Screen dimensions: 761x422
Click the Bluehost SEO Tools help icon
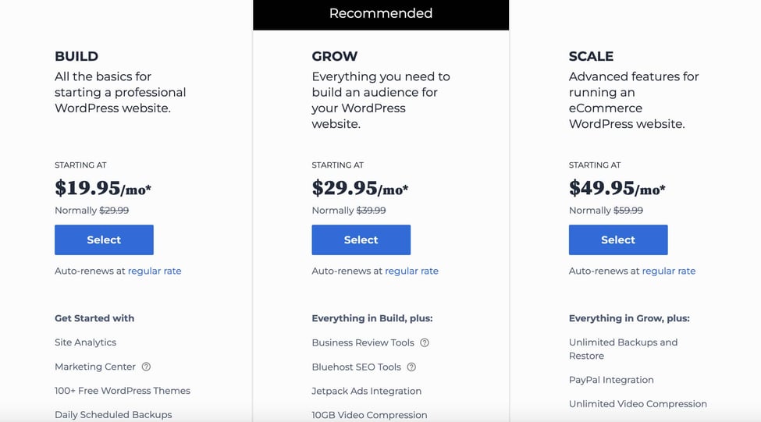411,367
